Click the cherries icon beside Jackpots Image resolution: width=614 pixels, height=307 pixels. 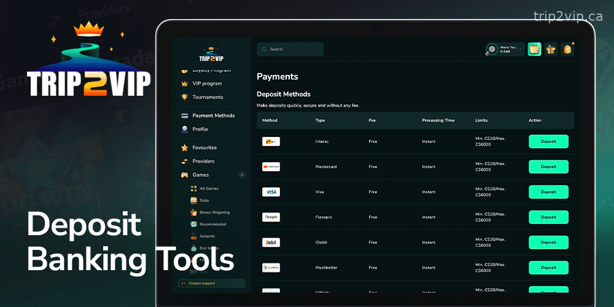[193, 236]
